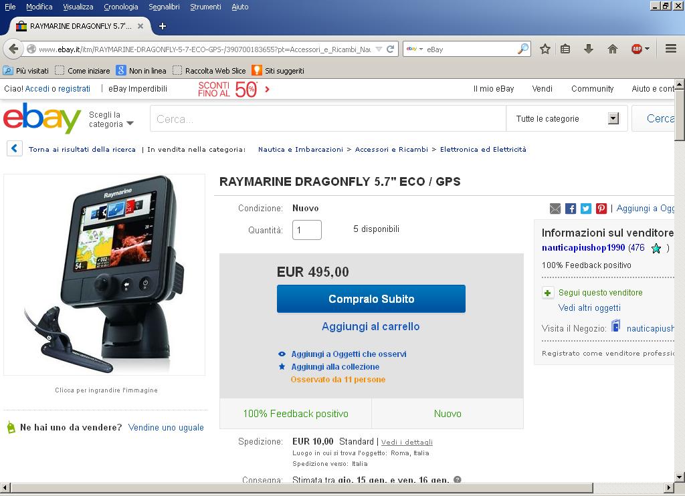The height and width of the screenshot is (496, 685).
Task: Open the Firefox hamburger menu
Action: click(x=670, y=49)
